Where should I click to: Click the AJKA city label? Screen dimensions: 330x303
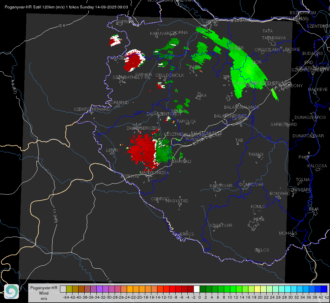pyautogui.click(x=202, y=96)
